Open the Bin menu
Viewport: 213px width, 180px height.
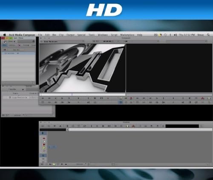[54, 35]
